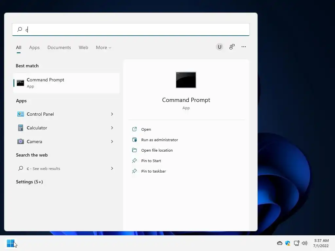
Task: Click the web search magnifier icon
Action: [x=21, y=168]
